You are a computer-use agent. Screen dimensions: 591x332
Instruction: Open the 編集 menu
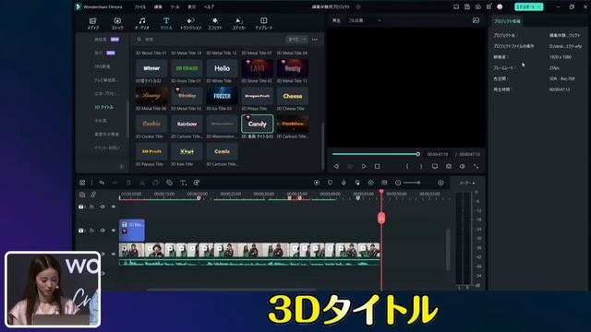[x=158, y=6]
